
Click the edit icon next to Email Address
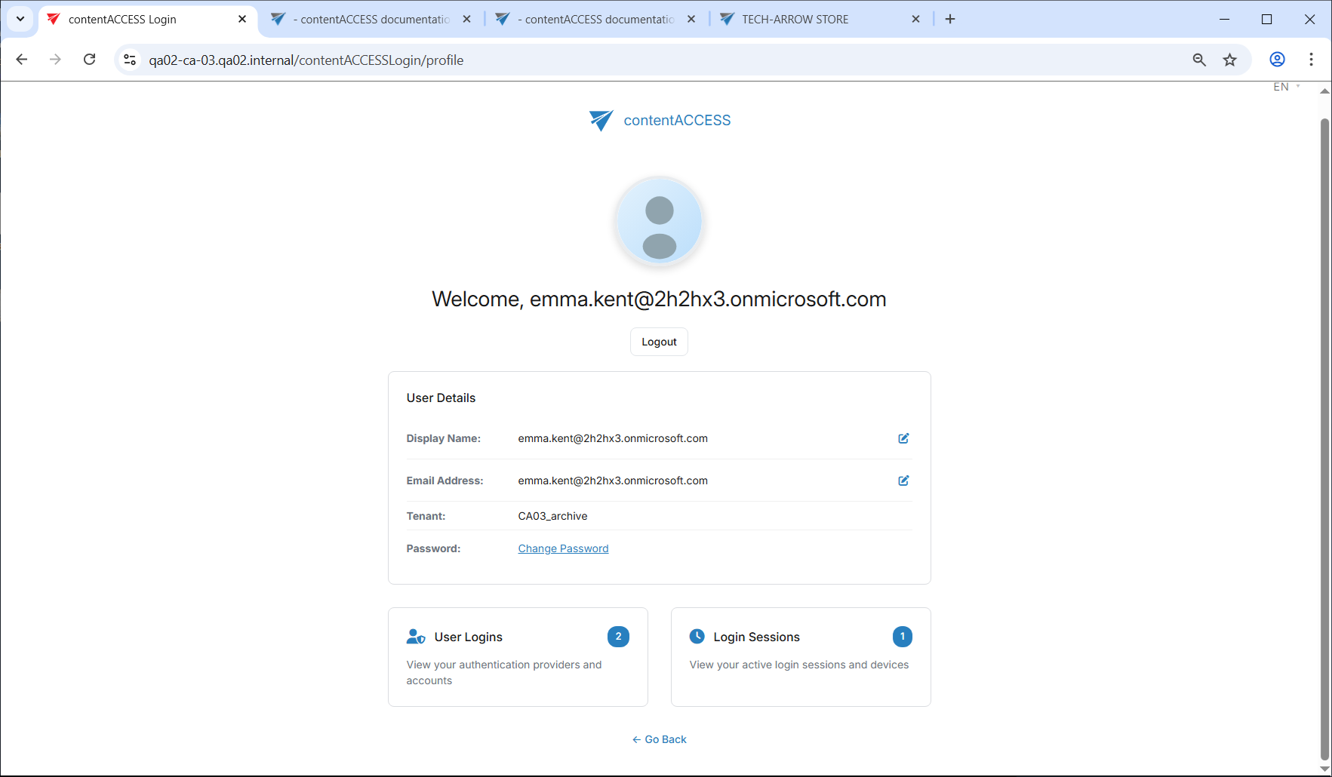tap(903, 481)
